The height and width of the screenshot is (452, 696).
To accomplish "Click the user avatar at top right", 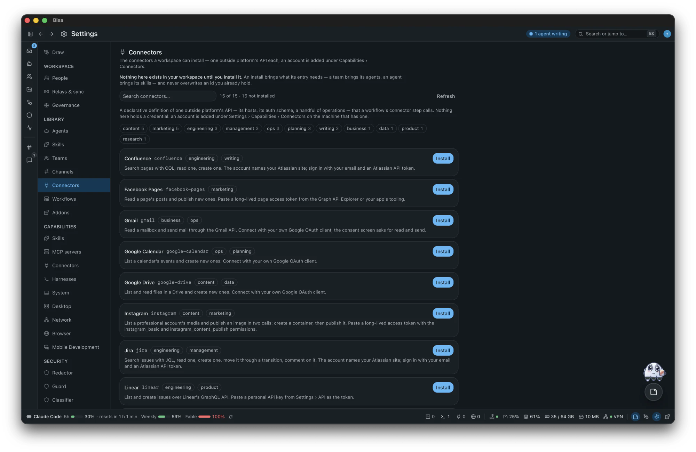I will (667, 34).
